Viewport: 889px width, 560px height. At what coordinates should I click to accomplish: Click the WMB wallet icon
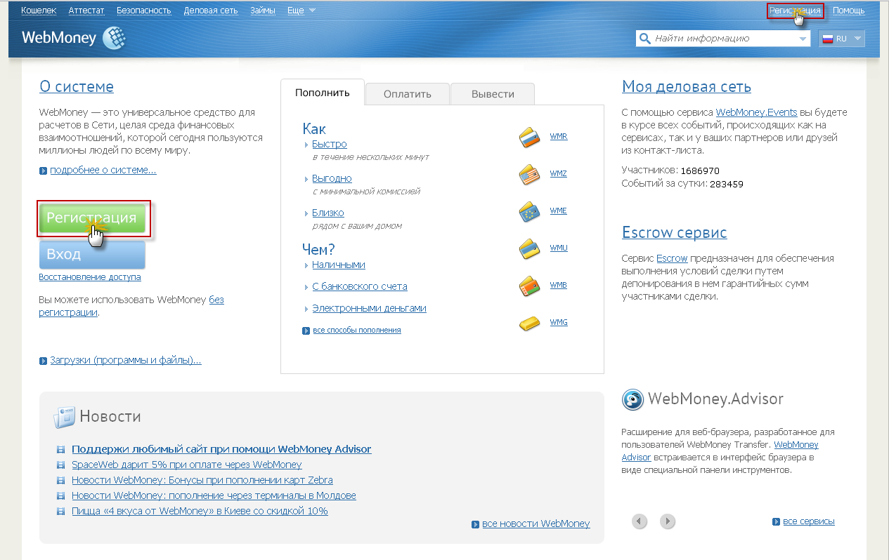529,286
